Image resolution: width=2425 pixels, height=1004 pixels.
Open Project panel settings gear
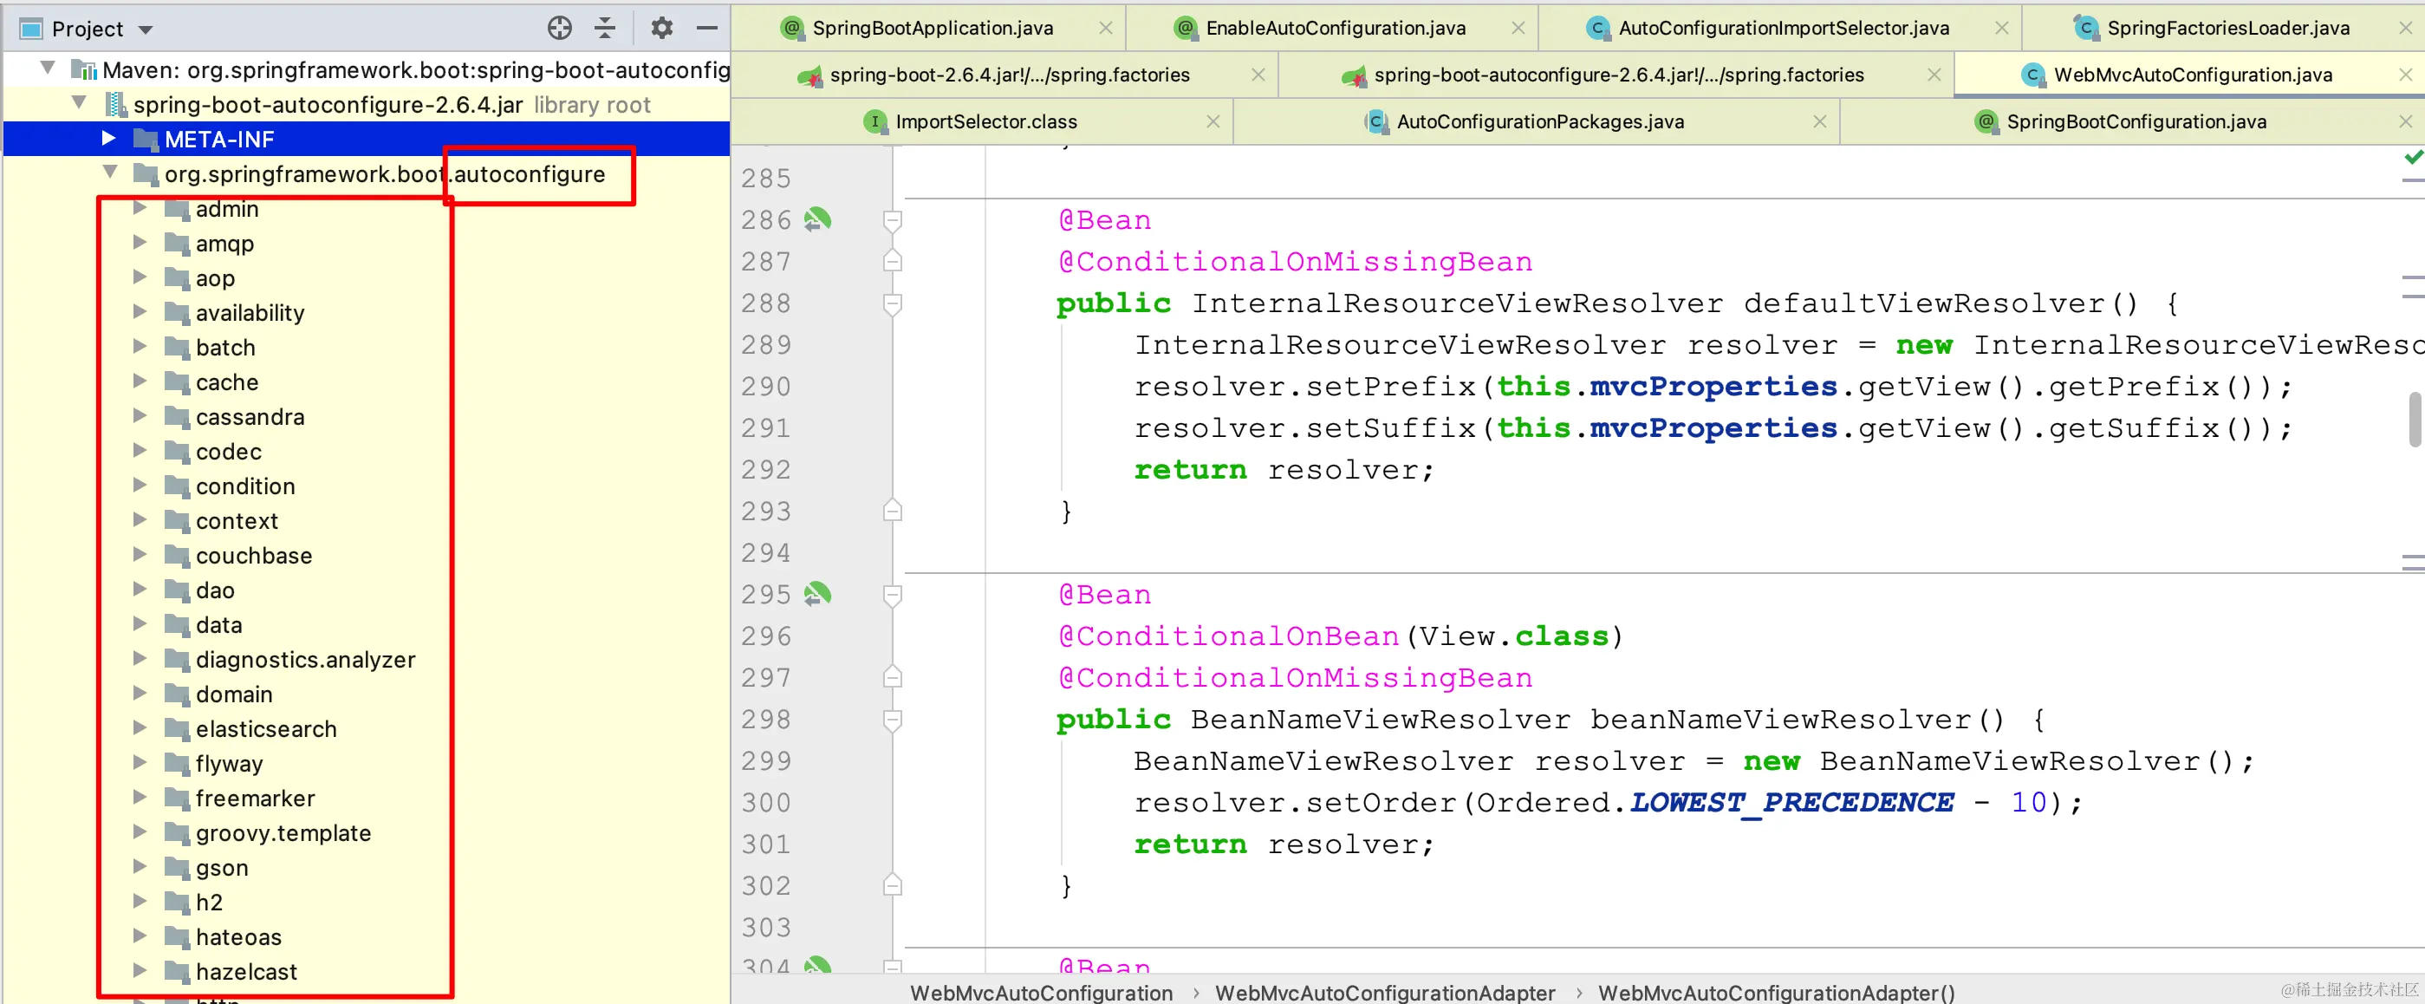[662, 29]
